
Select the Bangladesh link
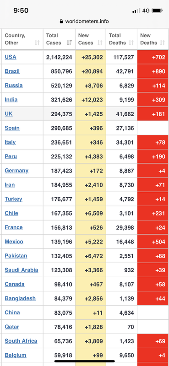tap(20, 299)
